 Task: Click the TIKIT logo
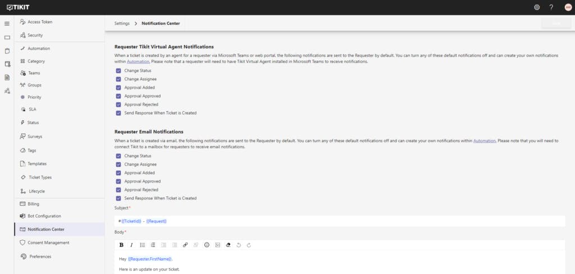click(18, 7)
